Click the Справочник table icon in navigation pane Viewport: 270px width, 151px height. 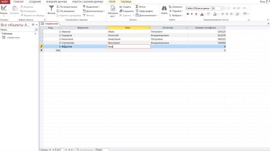[x=4, y=37]
